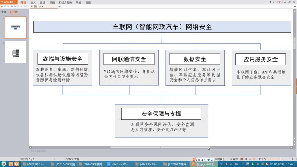
Task: Select the 网联通信安全 heading box
Action: coord(129,59)
